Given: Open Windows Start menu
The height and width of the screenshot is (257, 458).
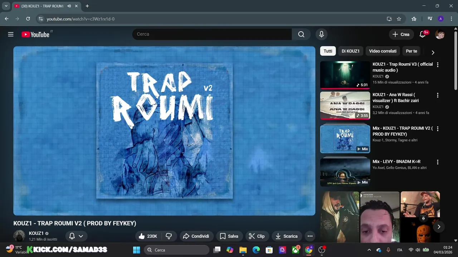Looking at the screenshot, I should (x=136, y=250).
